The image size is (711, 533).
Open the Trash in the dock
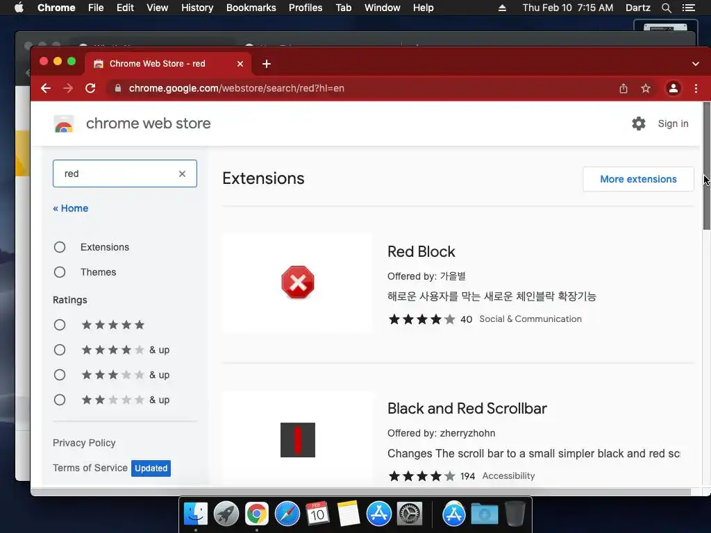tap(515, 514)
